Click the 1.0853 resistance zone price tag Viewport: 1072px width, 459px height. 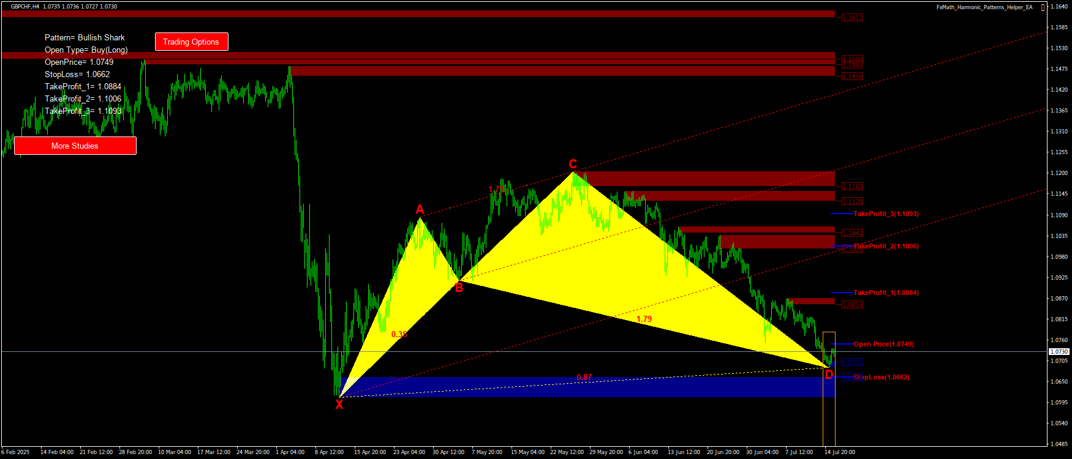point(852,305)
